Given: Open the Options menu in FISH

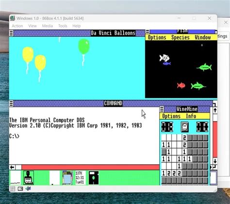Looking at the screenshot, I should tap(157, 37).
